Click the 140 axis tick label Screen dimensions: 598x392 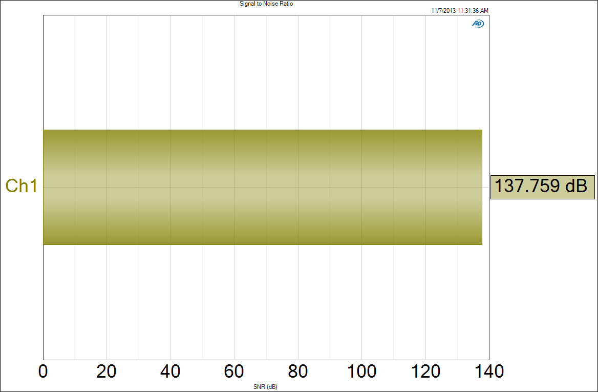click(x=489, y=371)
